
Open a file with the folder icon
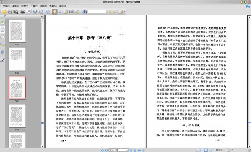[5, 12]
